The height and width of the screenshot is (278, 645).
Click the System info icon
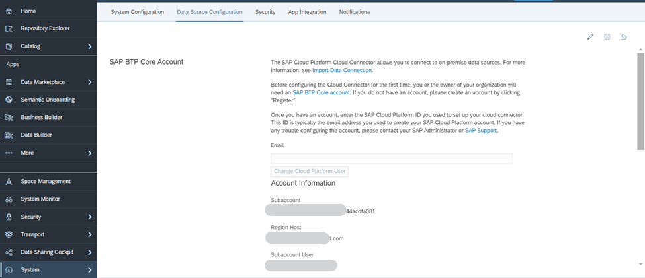pyautogui.click(x=9, y=270)
